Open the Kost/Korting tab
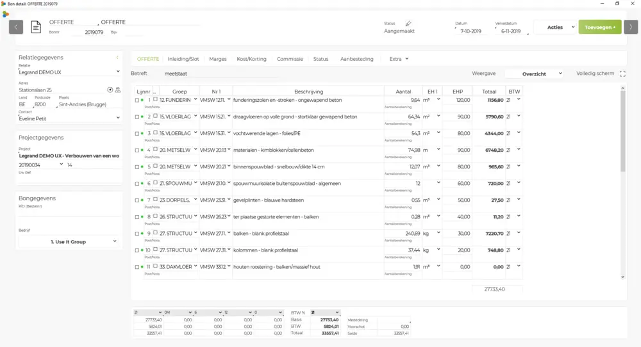This screenshot has height=347, width=641. click(251, 59)
